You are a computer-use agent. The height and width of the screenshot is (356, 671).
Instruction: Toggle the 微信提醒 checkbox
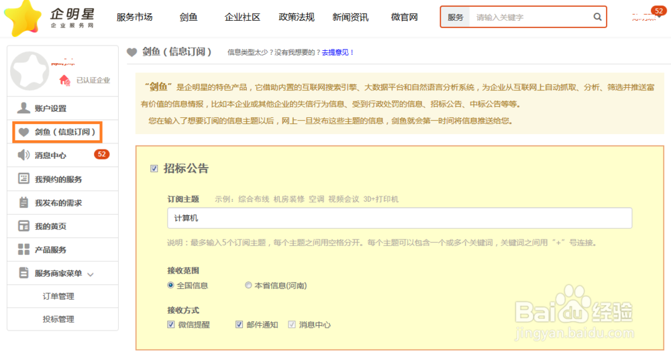pos(170,324)
